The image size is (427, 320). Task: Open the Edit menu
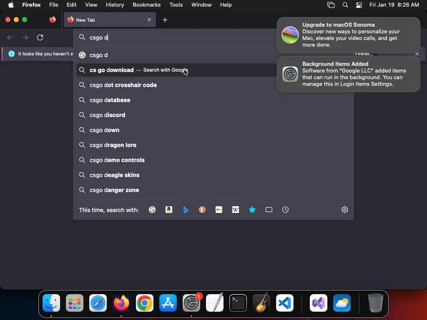coord(72,5)
